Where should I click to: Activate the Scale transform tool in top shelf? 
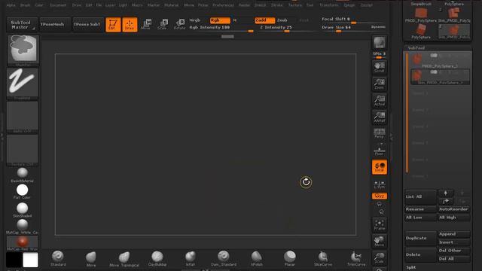[163, 24]
